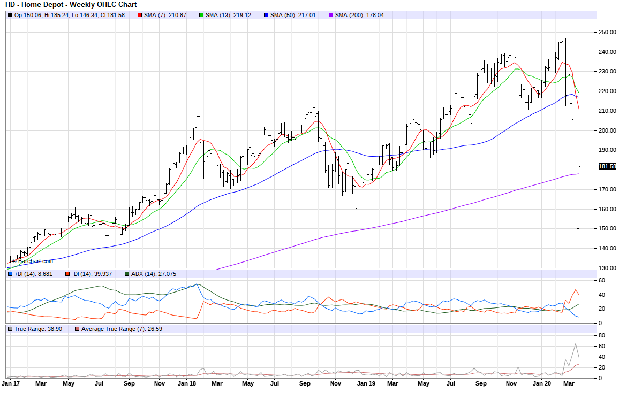Click the 140.00 price axis label

[607, 248]
